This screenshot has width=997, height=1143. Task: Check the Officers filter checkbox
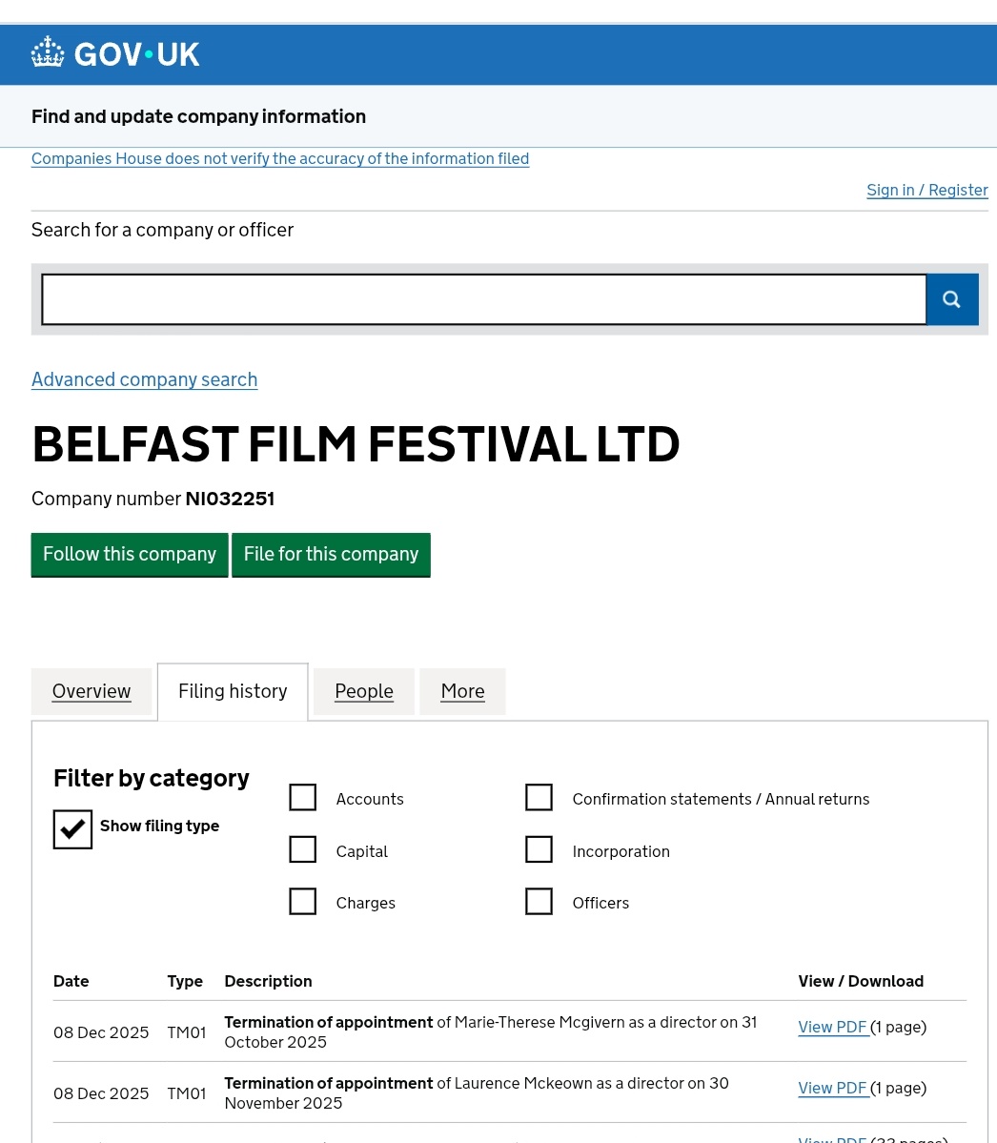pos(539,901)
